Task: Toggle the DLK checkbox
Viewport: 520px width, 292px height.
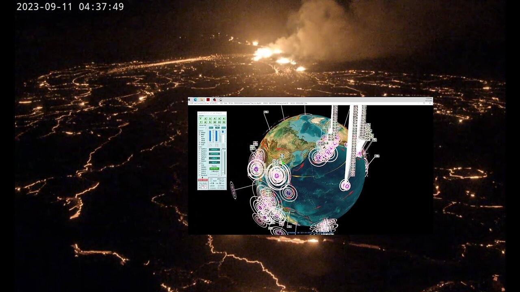Action: [x=199, y=144]
